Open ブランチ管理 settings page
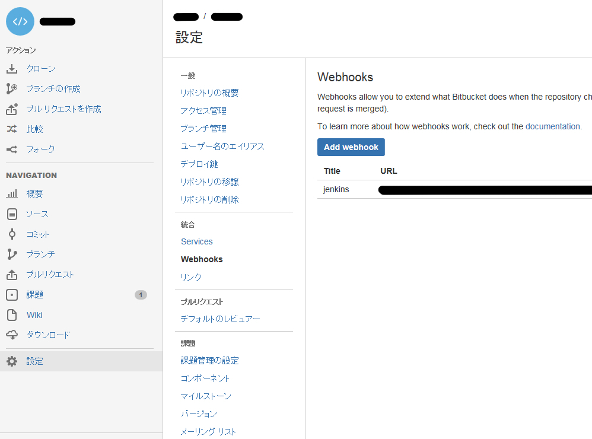Viewport: 592px width, 439px height. point(203,128)
